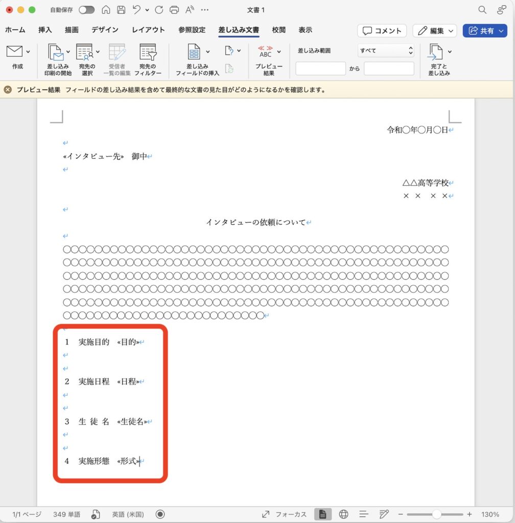Viewport: 515px width, 523px height.
Task: Click the Select Recipients (宛先の選択) icon
Action: (x=84, y=52)
